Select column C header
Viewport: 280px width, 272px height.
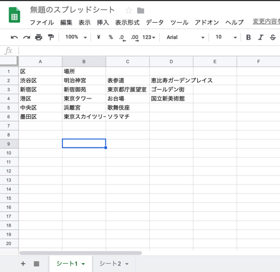(128, 62)
